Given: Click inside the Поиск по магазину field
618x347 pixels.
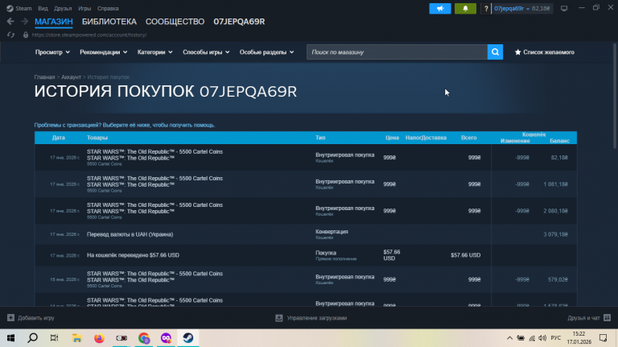Looking at the screenshot, I should [x=397, y=52].
